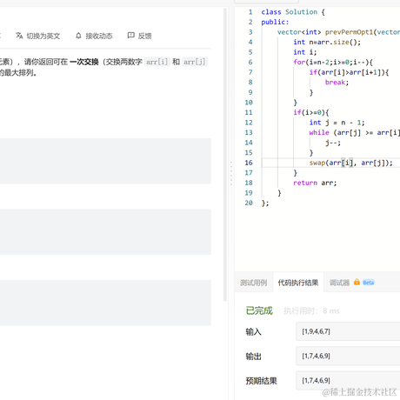Click the Beta badge beside 调试器
400x400 pixels.
369,283
